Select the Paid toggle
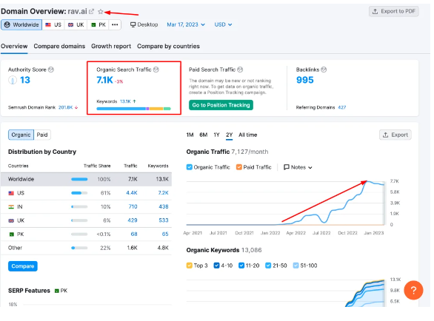The image size is (434, 321). [x=42, y=135]
